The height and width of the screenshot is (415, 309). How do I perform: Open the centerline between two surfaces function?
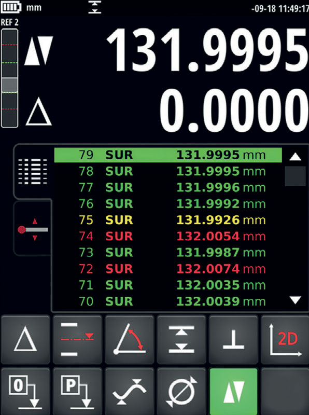click(x=77, y=339)
